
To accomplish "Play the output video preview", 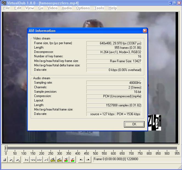I will (18, 160).
